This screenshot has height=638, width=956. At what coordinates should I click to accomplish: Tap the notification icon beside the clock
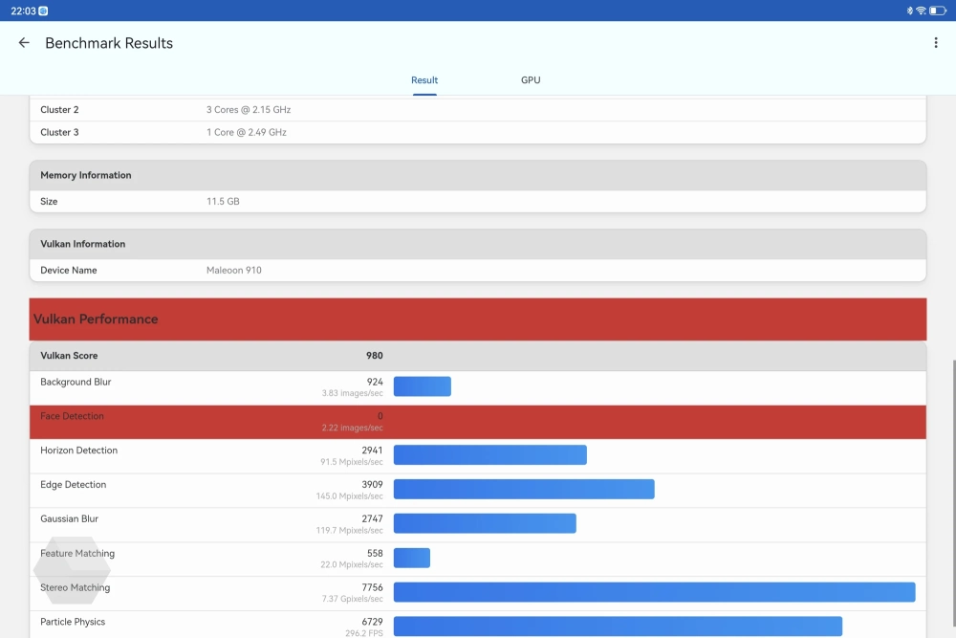coord(44,11)
